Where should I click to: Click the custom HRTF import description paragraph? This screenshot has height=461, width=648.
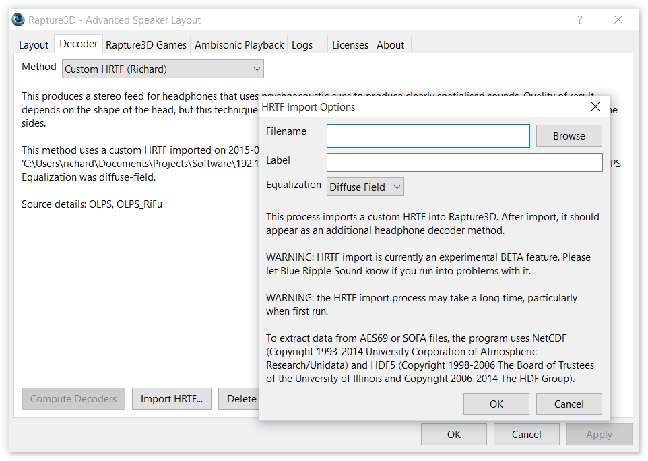(432, 224)
